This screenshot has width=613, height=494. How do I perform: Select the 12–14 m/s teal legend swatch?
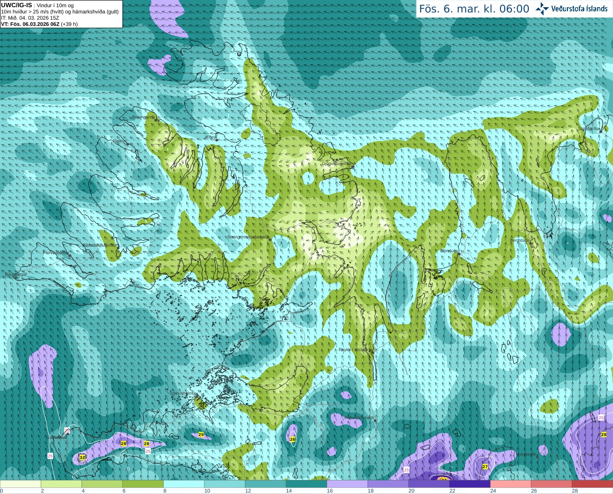click(266, 484)
